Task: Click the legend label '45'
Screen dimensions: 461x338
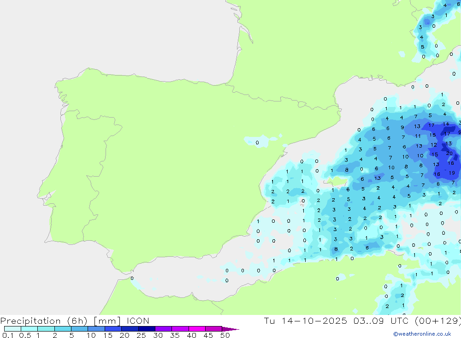Action: [x=208, y=335]
